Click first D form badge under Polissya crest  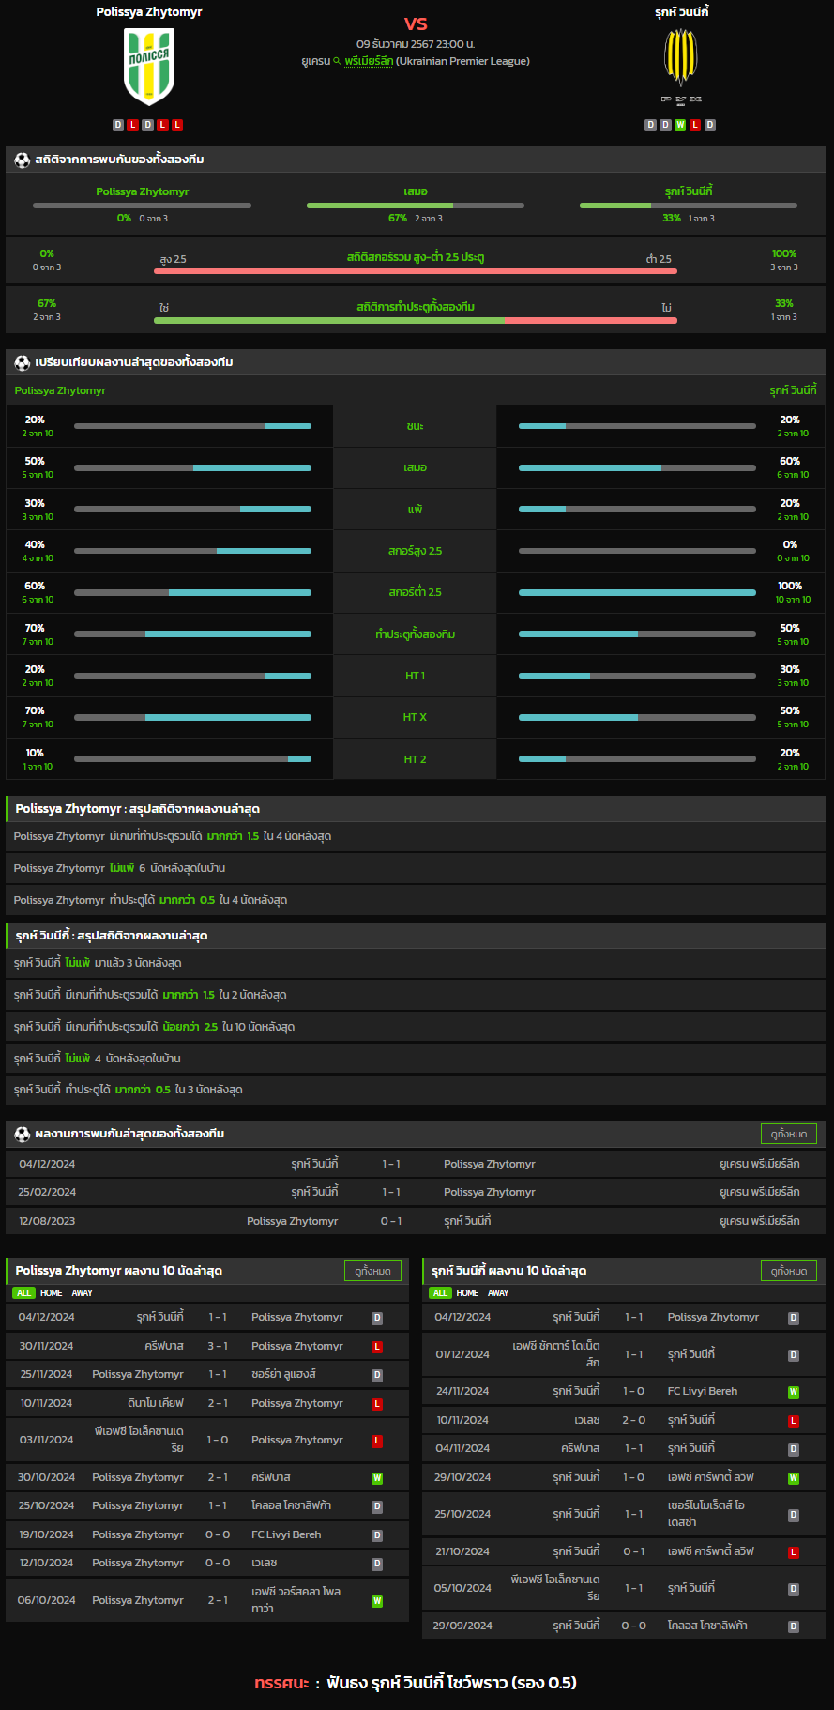tap(118, 125)
